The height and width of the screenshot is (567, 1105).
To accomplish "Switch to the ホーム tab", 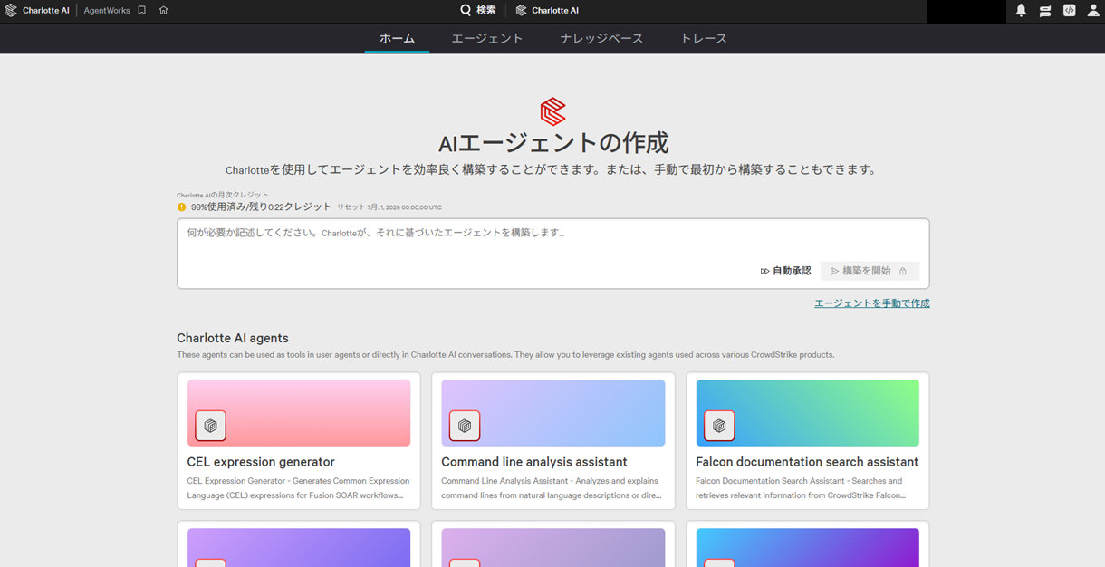I will point(397,38).
